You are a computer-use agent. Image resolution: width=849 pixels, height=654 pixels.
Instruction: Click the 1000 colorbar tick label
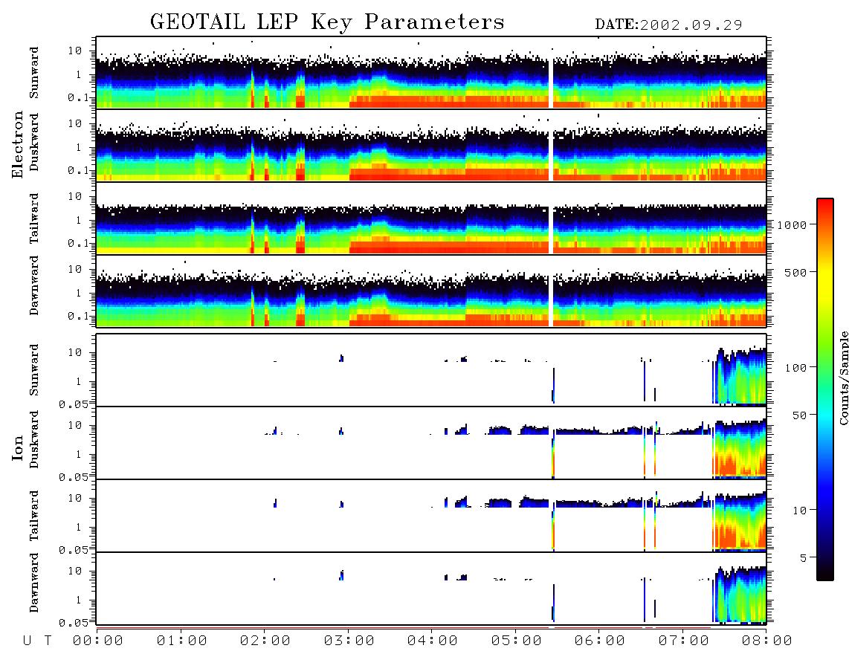pyautogui.click(x=792, y=224)
